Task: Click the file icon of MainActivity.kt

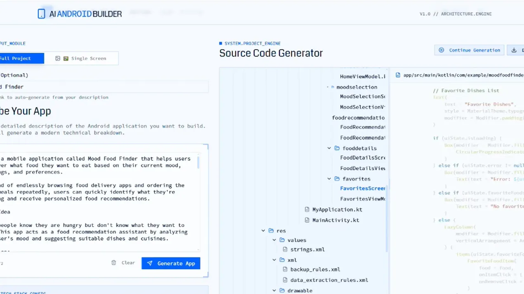Action: [x=307, y=220]
